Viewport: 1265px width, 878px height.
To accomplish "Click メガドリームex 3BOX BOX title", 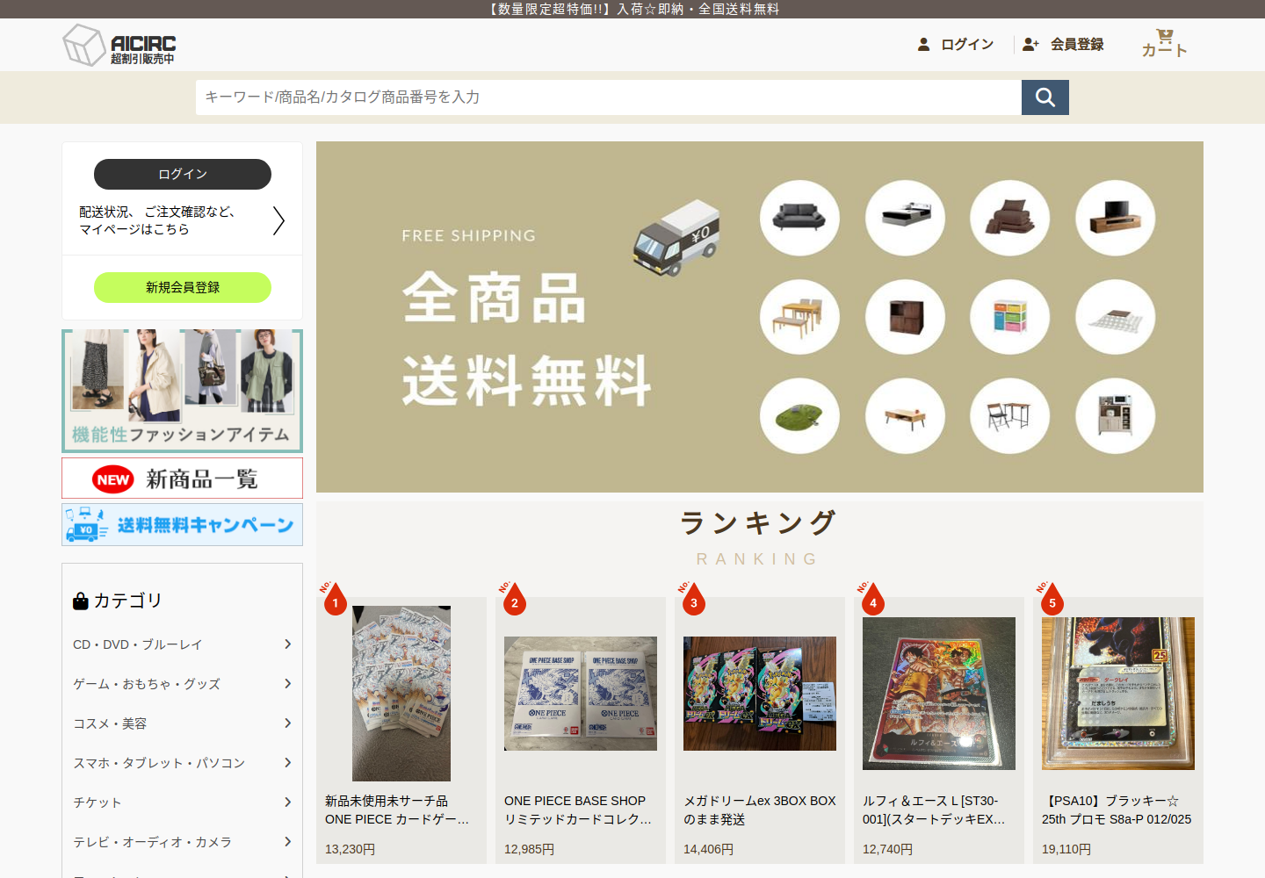I will 760,810.
